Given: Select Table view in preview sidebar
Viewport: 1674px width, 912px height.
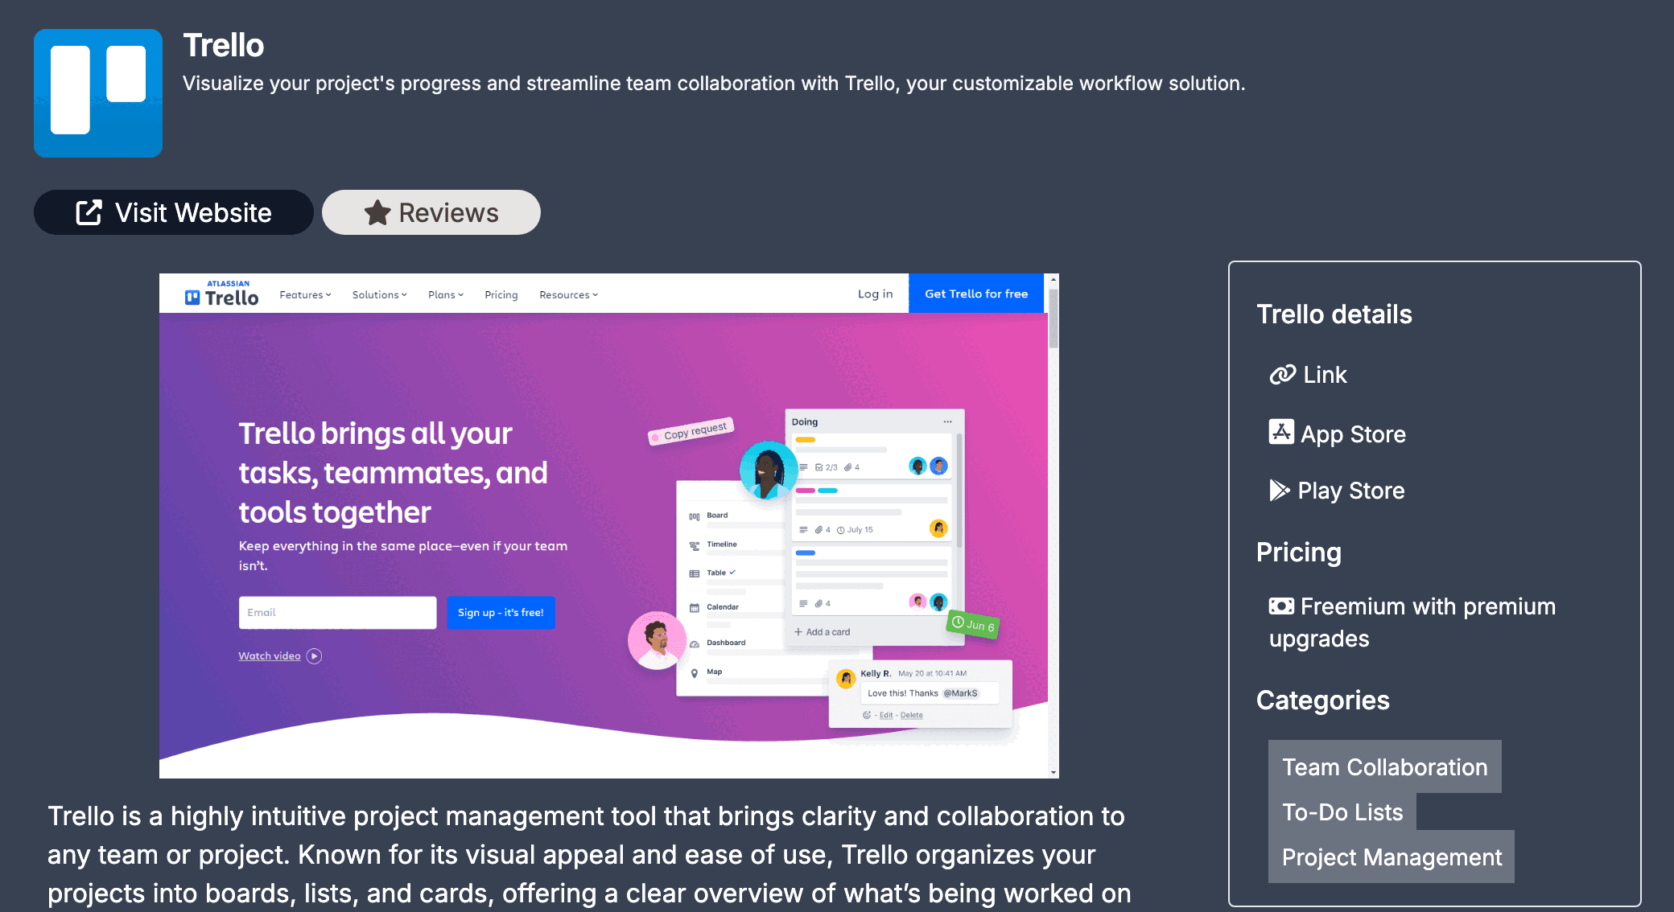Looking at the screenshot, I should pyautogui.click(x=712, y=573).
